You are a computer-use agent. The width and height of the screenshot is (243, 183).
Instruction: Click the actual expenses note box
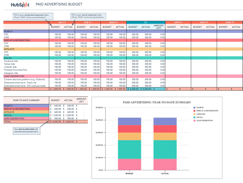88,16
